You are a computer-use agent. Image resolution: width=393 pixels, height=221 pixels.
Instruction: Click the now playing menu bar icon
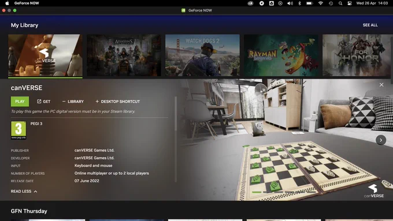(x=280, y=3)
